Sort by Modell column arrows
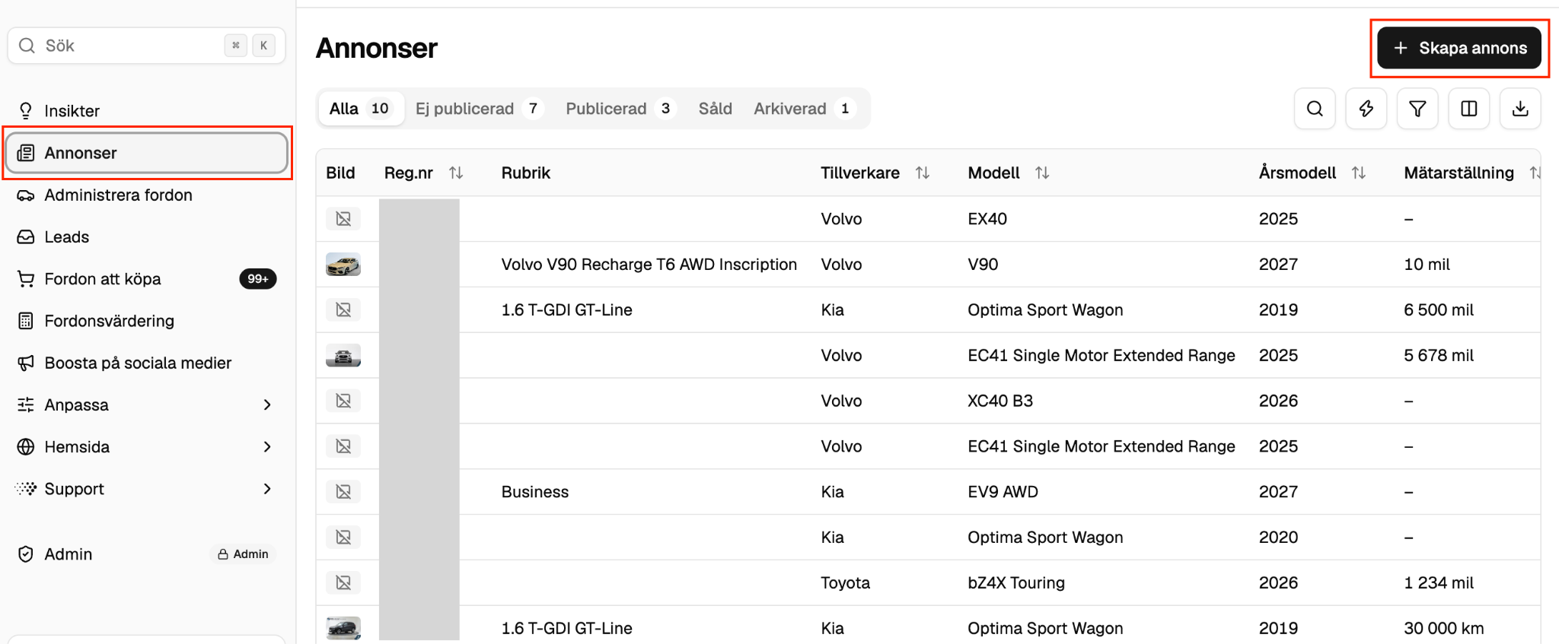The height and width of the screenshot is (644, 1559). [1042, 173]
